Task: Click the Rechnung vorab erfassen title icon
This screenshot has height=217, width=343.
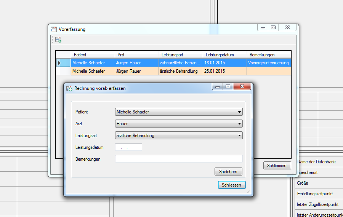Action: 69,88
